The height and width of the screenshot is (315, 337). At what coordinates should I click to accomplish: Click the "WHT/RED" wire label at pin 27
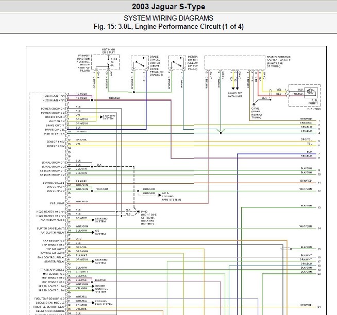click(81, 201)
